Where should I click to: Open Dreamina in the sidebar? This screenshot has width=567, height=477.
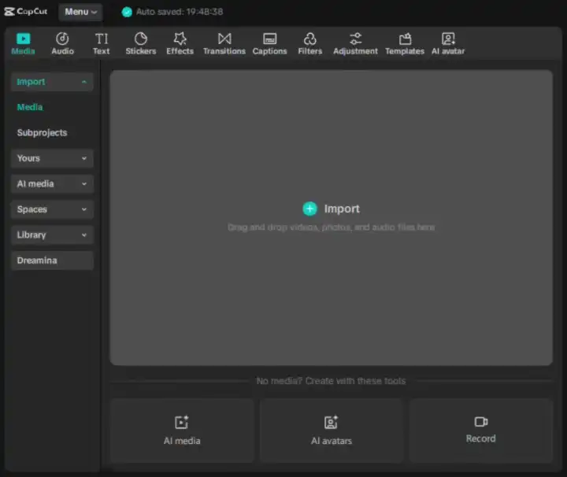(52, 261)
